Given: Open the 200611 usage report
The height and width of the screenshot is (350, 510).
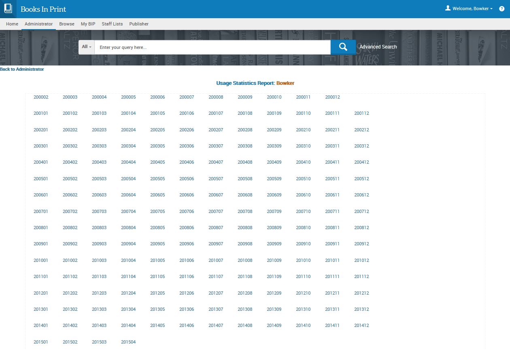Looking at the screenshot, I should tap(332, 195).
